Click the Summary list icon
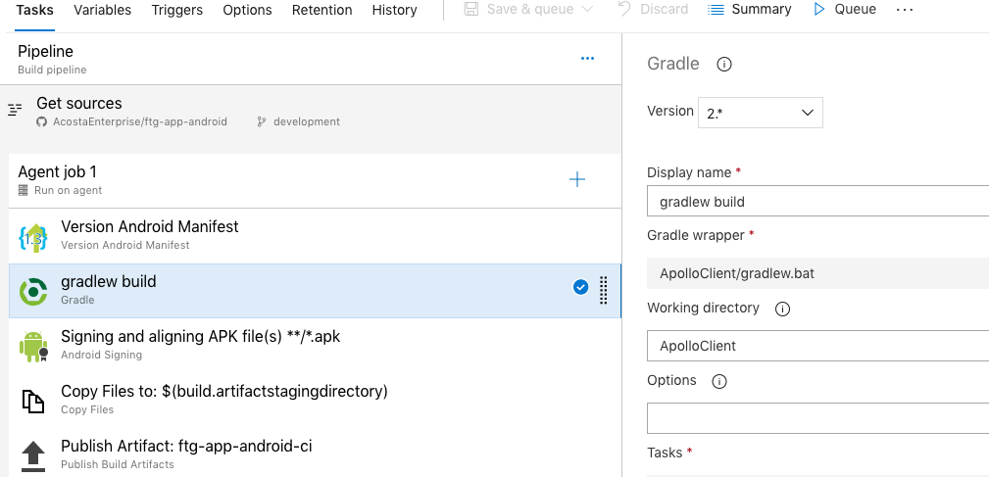Screen dimensions: 989x477 click(716, 10)
